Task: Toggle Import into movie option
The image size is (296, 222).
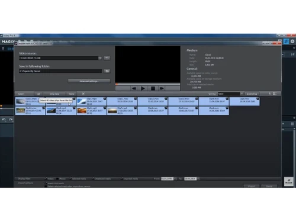Action: coord(46,183)
